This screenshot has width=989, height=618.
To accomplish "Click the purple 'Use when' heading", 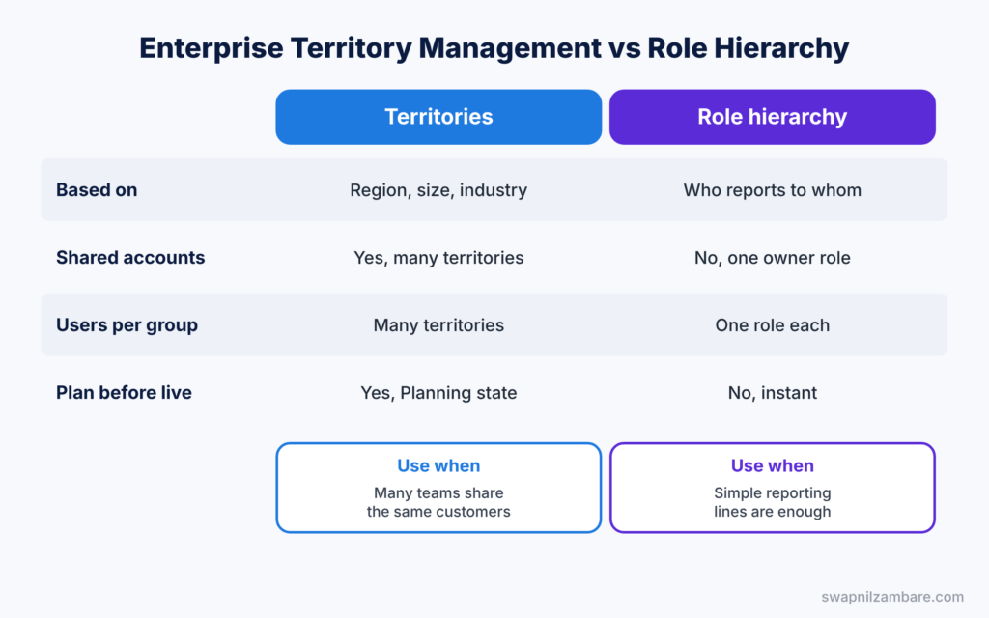I will (772, 465).
